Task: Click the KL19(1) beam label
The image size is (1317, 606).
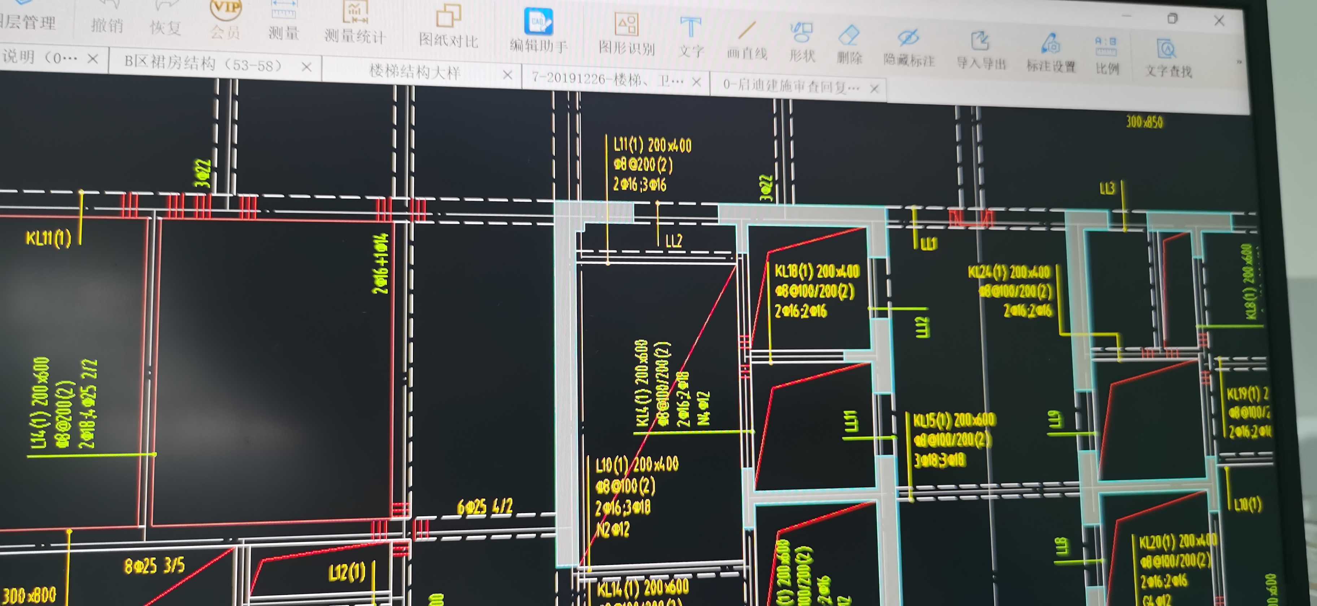Action: (x=1248, y=394)
